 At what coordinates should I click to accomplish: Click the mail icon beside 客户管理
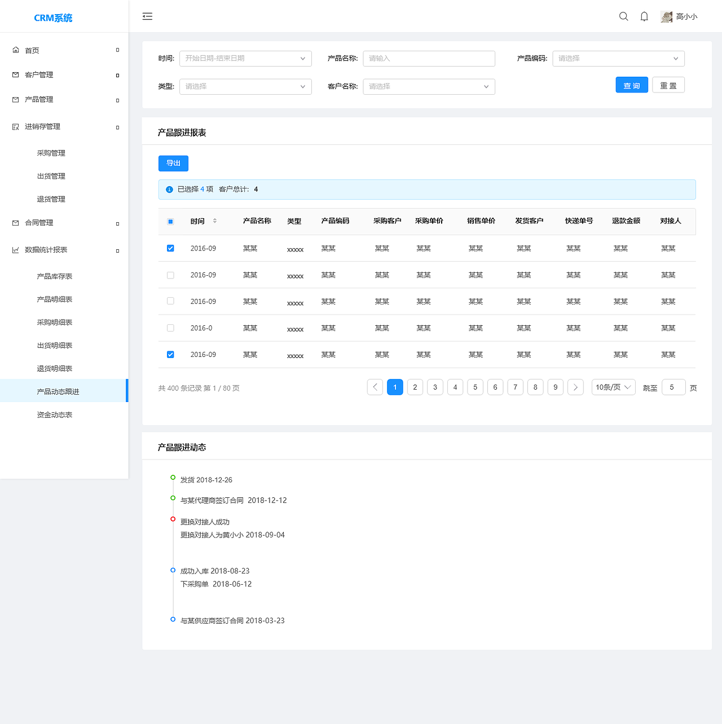click(x=16, y=74)
